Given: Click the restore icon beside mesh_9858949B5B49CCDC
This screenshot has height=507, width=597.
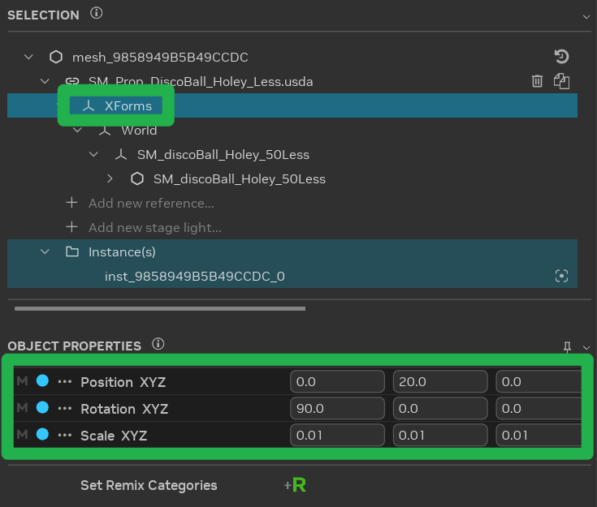Looking at the screenshot, I should tap(561, 57).
